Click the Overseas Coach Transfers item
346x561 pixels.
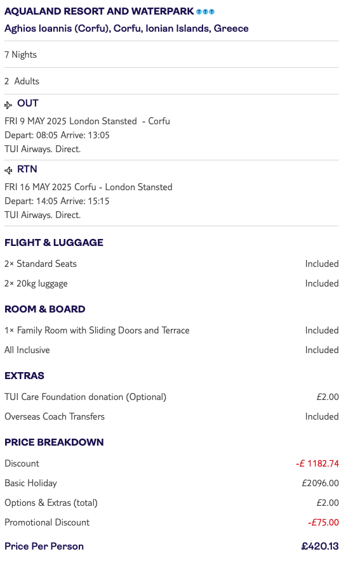[x=171, y=416]
